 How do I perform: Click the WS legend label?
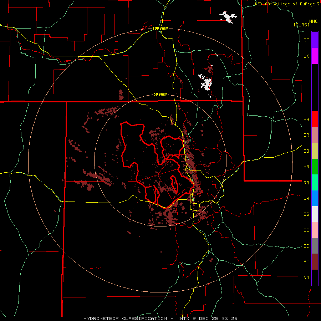coord(306,198)
